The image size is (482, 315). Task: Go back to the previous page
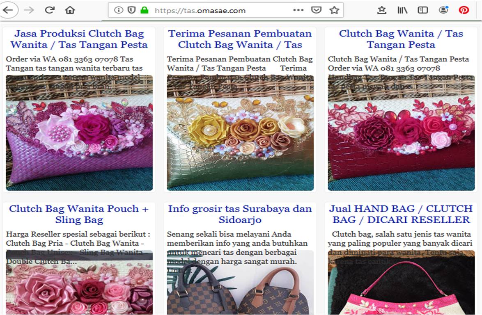point(8,10)
